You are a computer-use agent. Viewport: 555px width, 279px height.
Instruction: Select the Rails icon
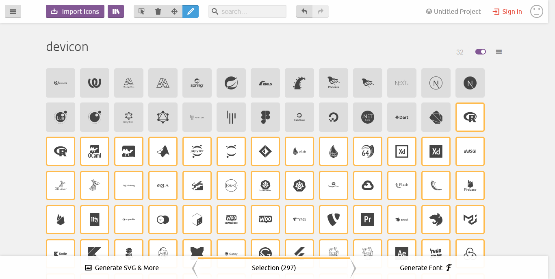(x=265, y=83)
